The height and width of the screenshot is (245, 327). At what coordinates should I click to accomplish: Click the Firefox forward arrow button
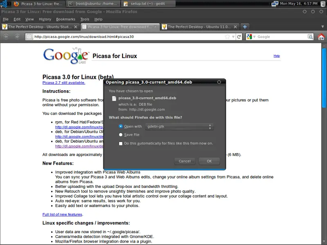point(17,37)
